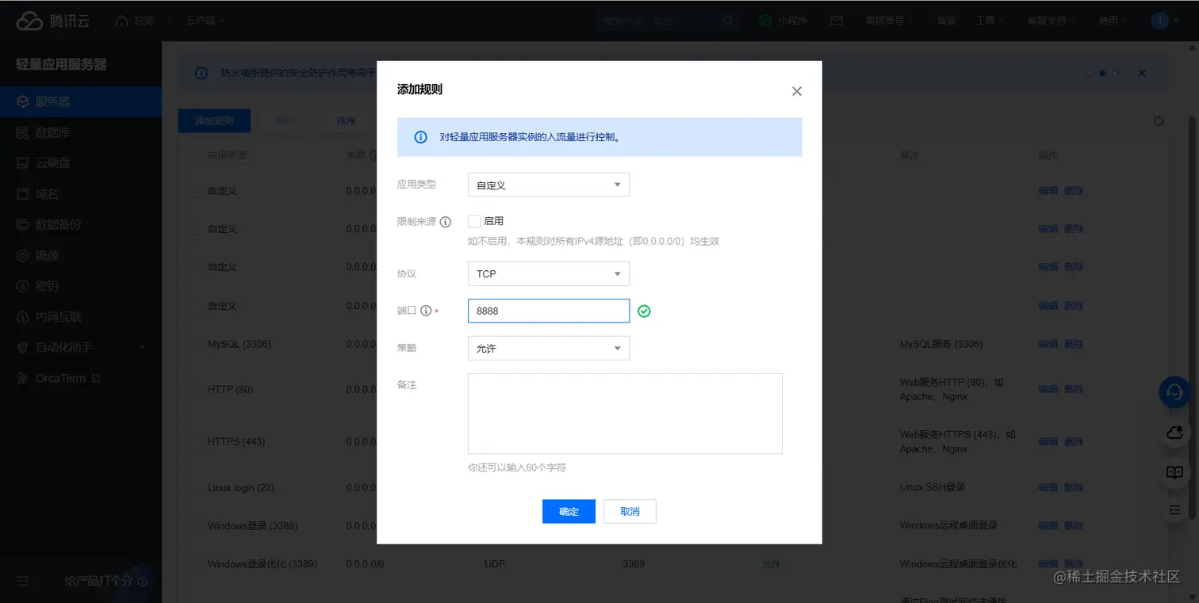Tick the Windows登录 (3389) rule checkbox
Screen dimensions: 1199x603
pyautogui.click(x=195, y=525)
